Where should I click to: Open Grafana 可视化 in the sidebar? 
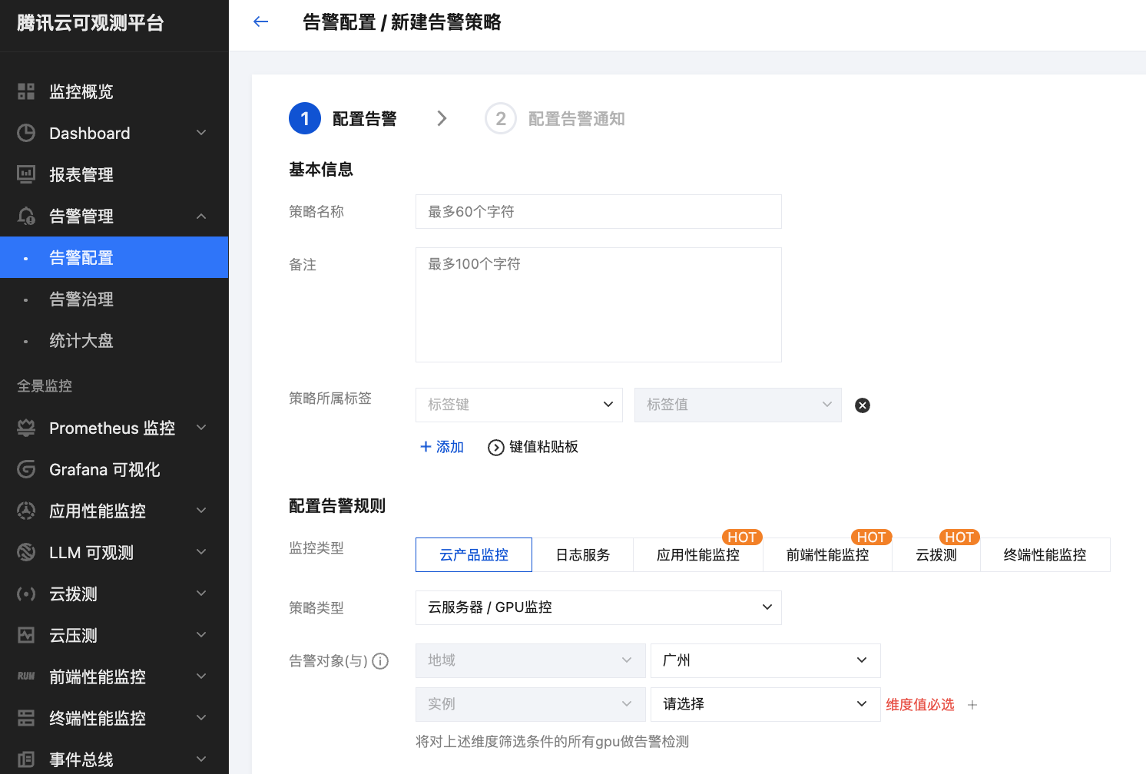[x=114, y=470]
